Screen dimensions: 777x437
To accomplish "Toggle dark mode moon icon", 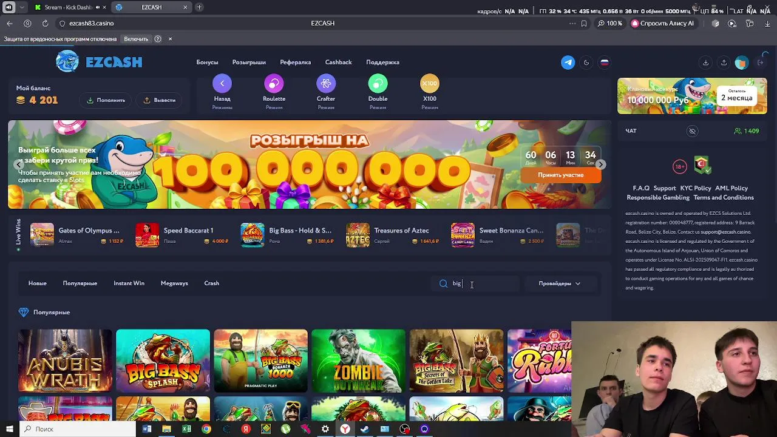I will tap(586, 63).
